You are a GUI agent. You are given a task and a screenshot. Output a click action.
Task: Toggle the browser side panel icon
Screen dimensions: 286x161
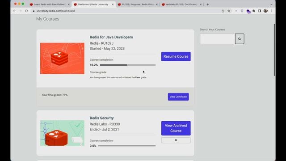pos(260,11)
